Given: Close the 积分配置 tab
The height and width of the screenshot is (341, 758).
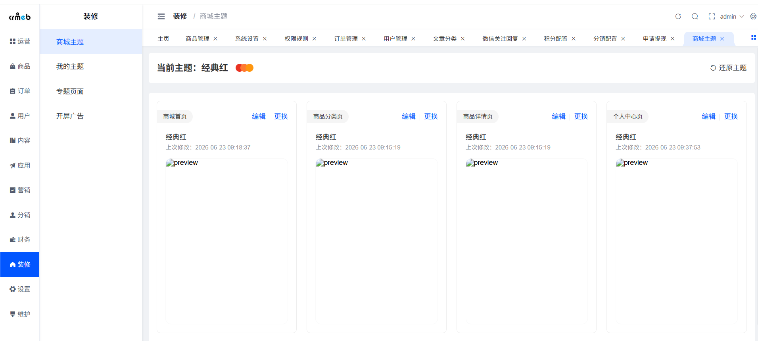Looking at the screenshot, I should pyautogui.click(x=574, y=38).
